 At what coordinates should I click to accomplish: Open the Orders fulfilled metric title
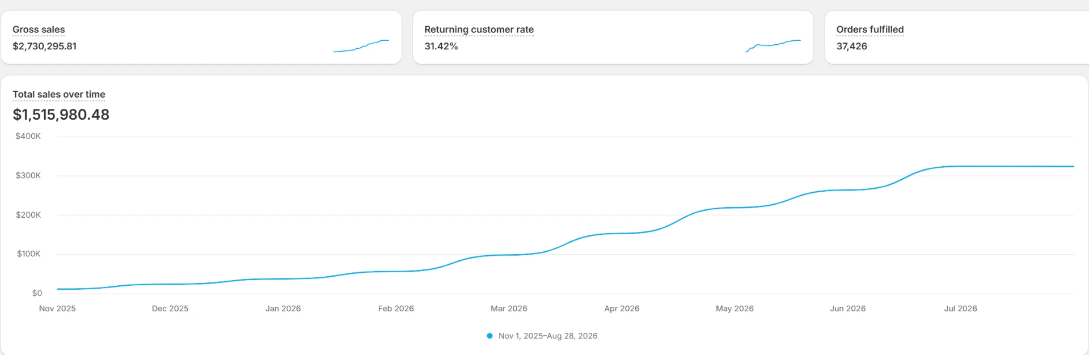(x=869, y=29)
